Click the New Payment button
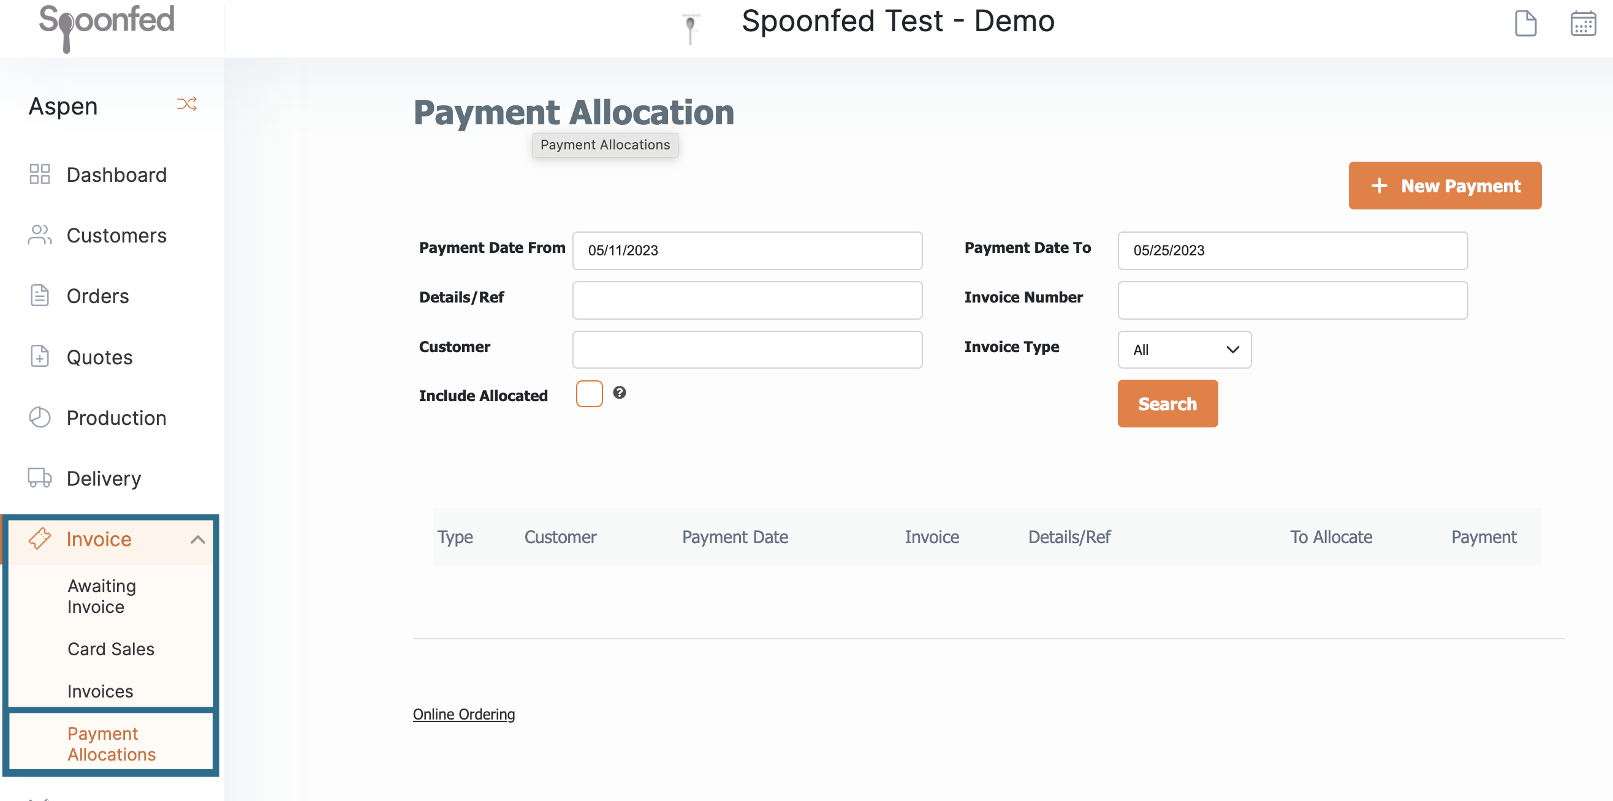The width and height of the screenshot is (1613, 801). pyautogui.click(x=1444, y=186)
